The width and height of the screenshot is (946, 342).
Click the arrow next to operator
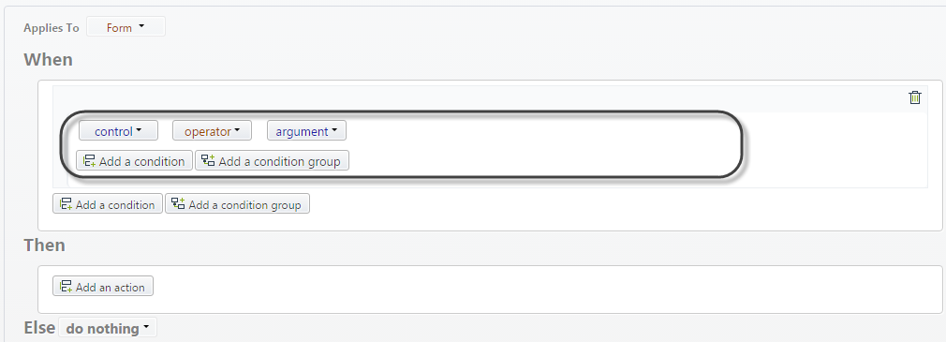pyautogui.click(x=237, y=129)
